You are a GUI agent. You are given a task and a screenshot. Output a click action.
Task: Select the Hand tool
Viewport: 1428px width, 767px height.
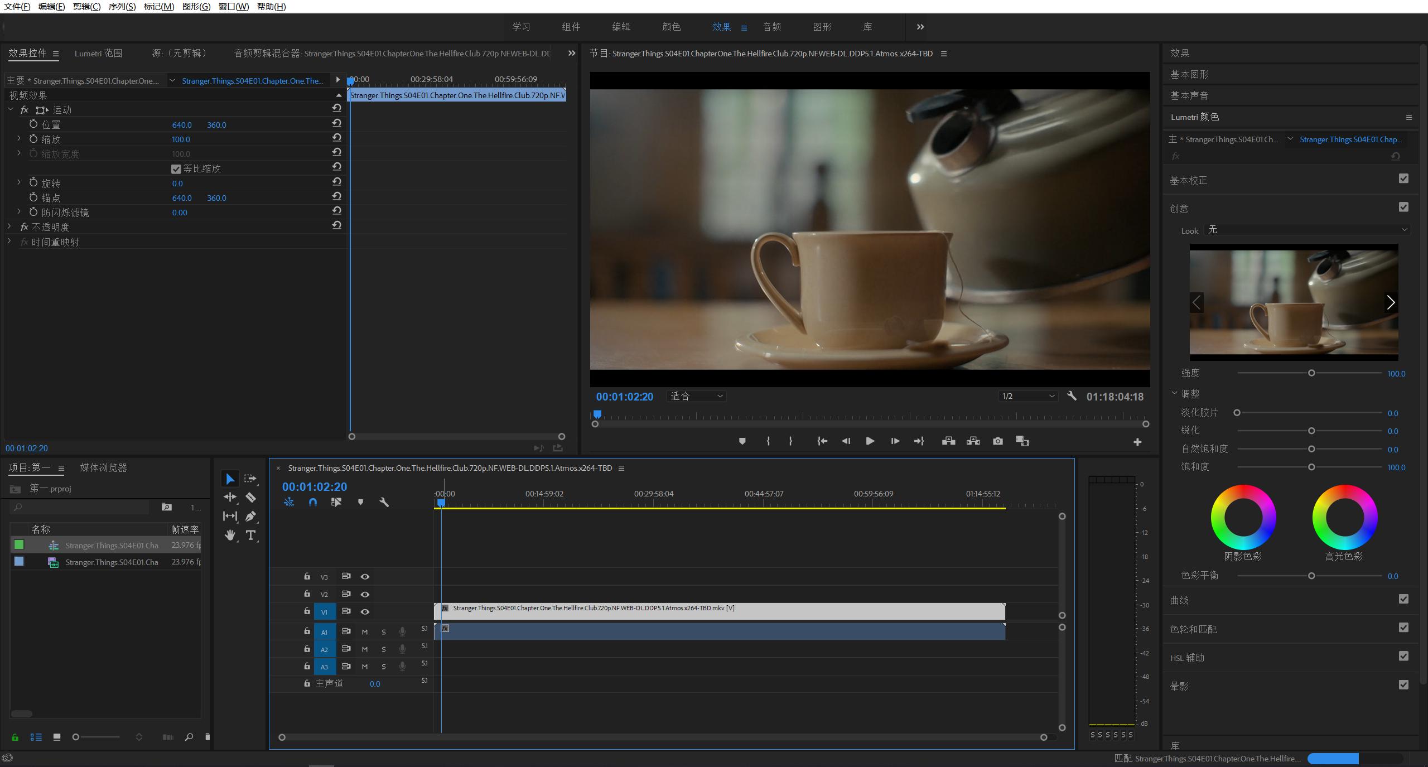230,536
